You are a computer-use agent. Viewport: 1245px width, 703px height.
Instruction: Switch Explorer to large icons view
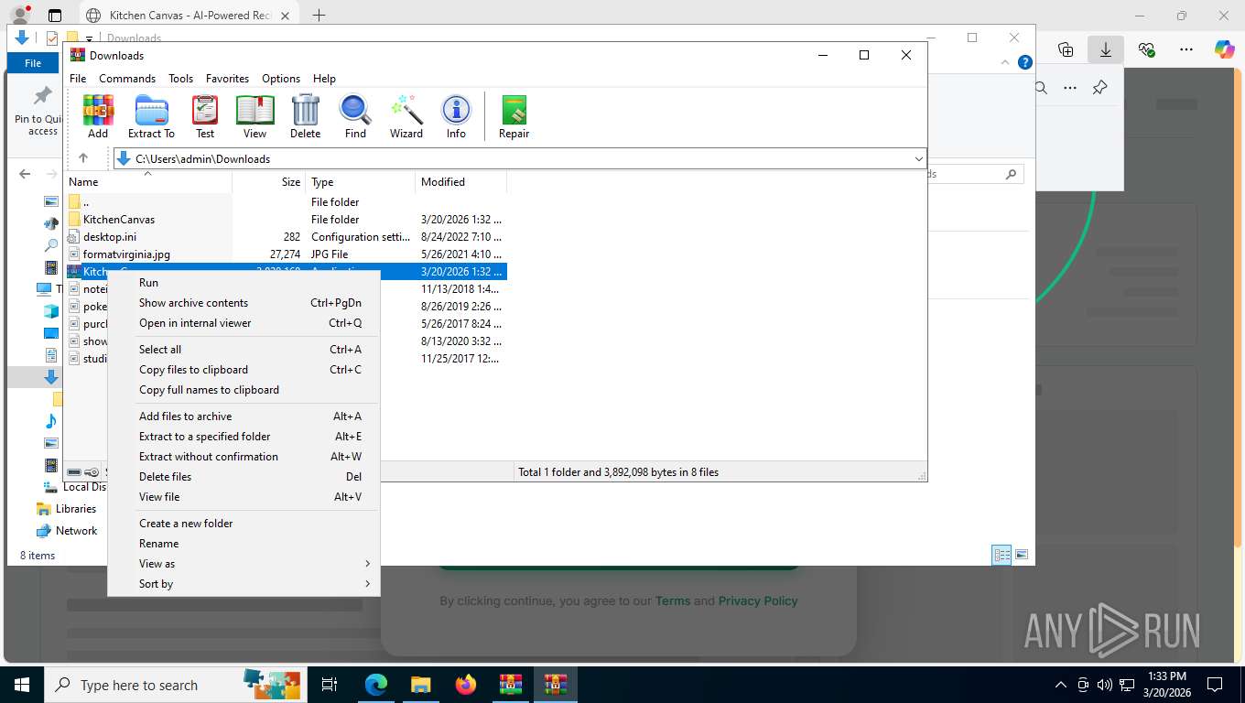coord(1022,555)
